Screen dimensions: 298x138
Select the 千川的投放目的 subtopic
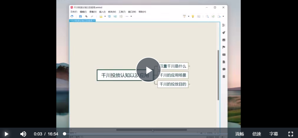coord(173,84)
